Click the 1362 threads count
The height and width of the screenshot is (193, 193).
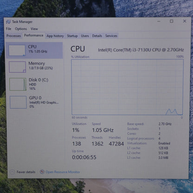tap(97, 144)
